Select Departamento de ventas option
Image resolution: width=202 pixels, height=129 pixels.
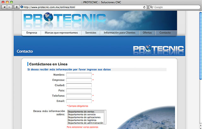(86, 112)
